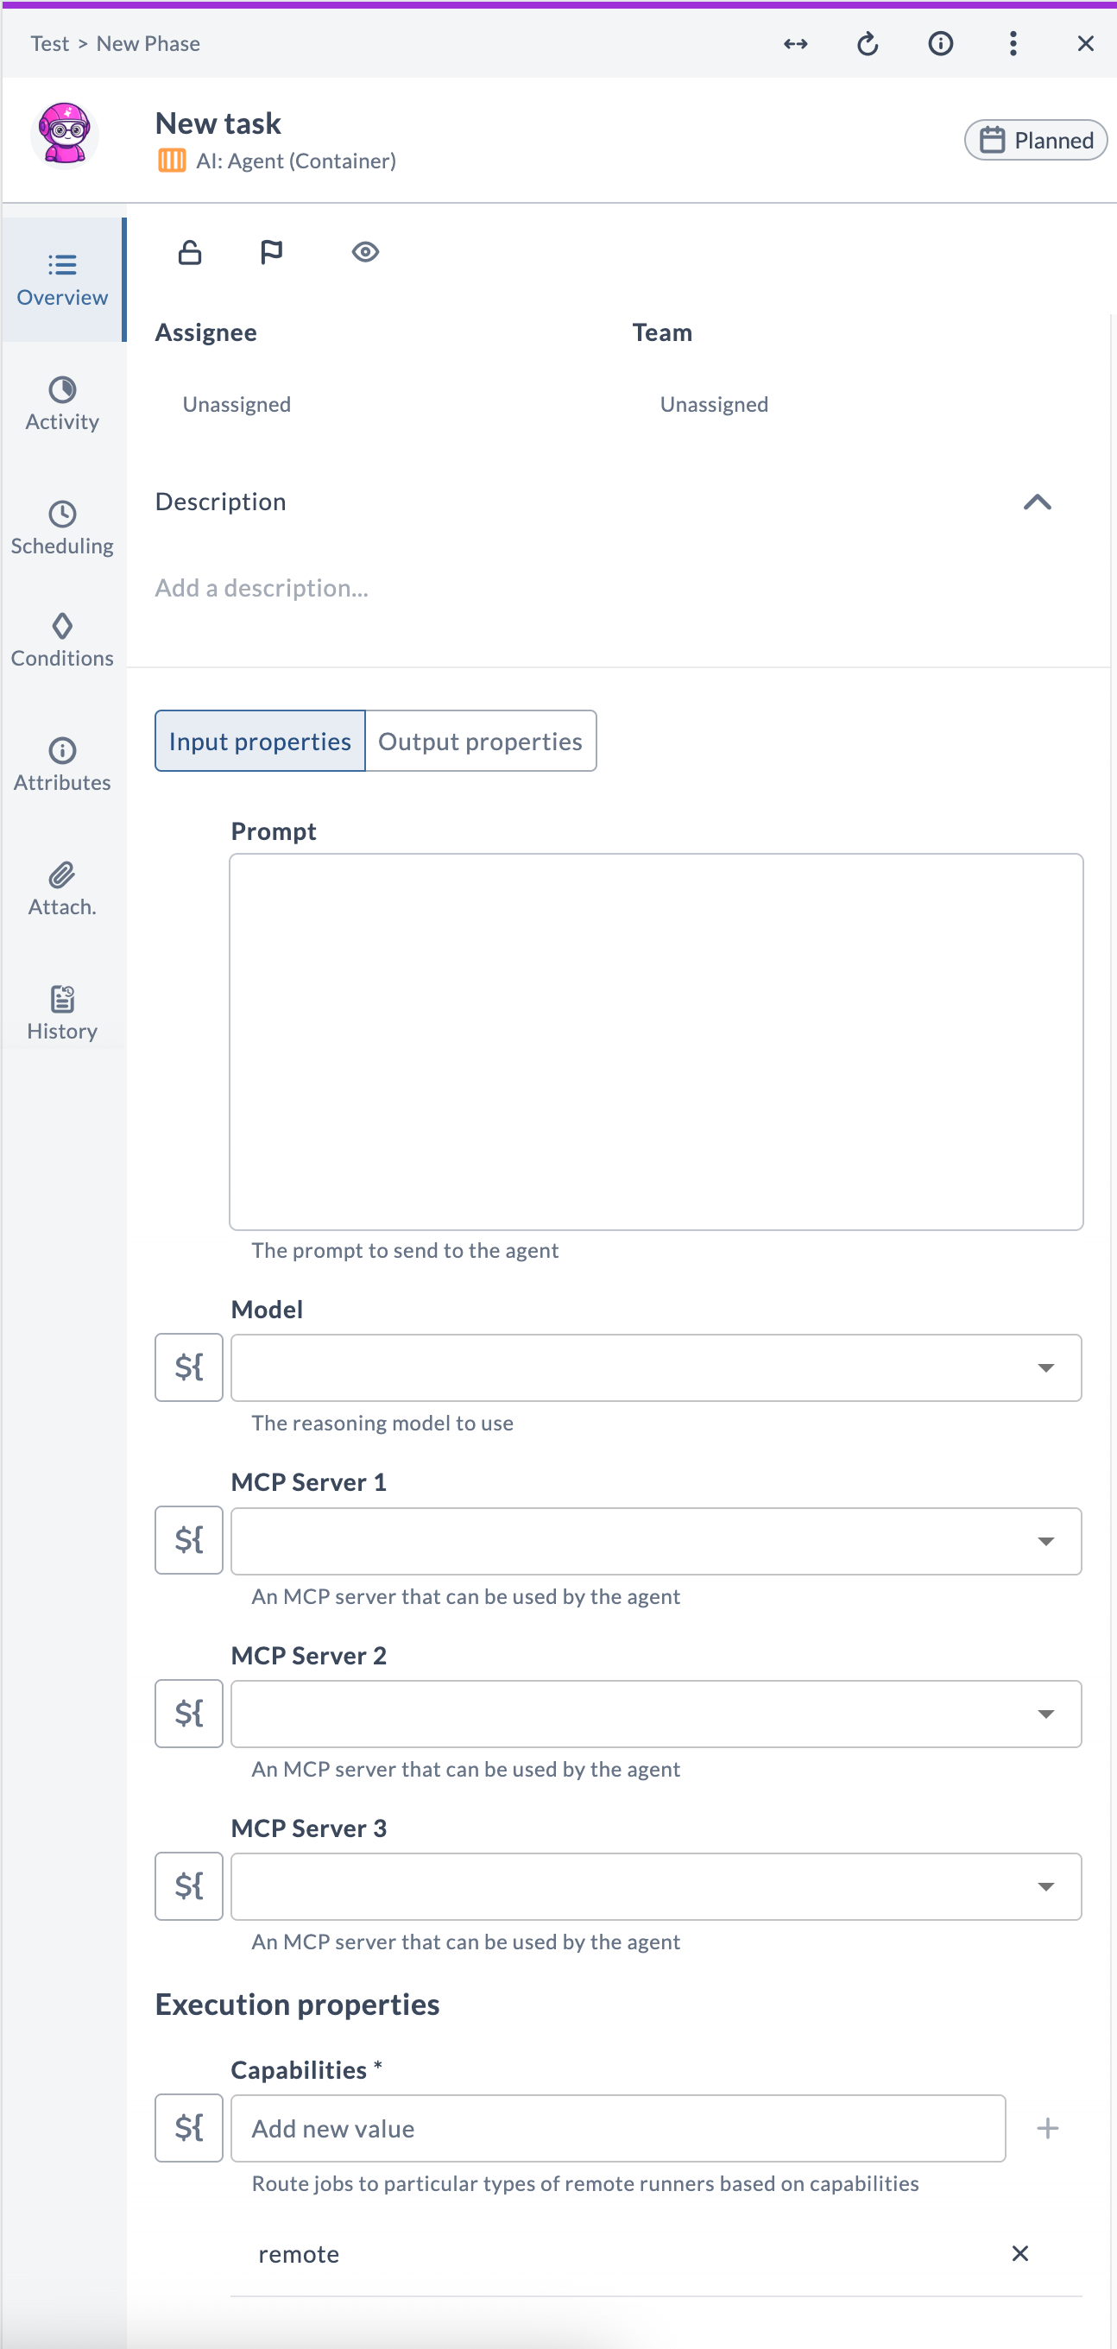Click the Planned status button
Viewport: 1117px width, 2349px height.
[x=1036, y=140]
